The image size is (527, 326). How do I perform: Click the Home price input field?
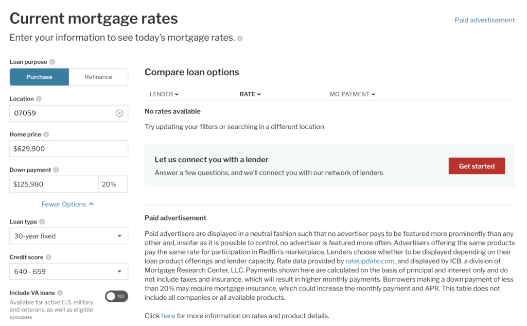pos(68,149)
